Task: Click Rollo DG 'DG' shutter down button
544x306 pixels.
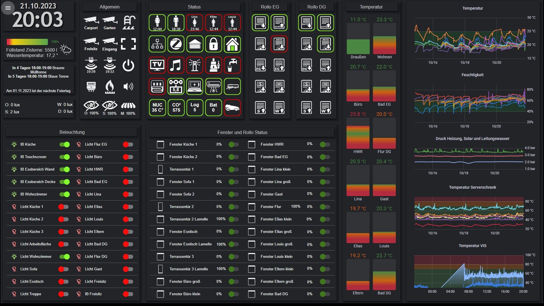Action: pyautogui.click(x=307, y=65)
